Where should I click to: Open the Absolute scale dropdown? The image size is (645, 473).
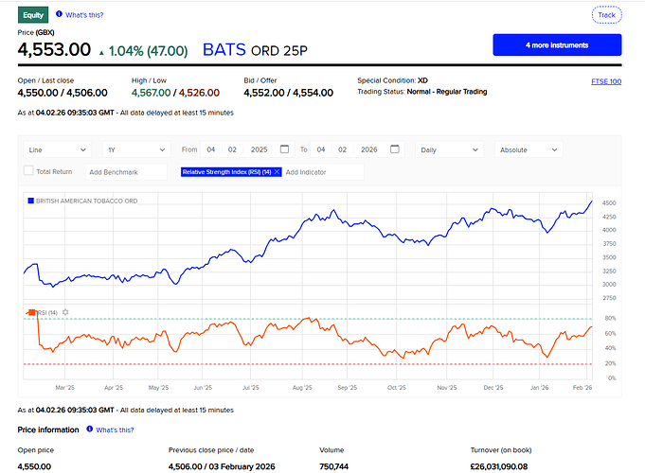[x=529, y=149]
